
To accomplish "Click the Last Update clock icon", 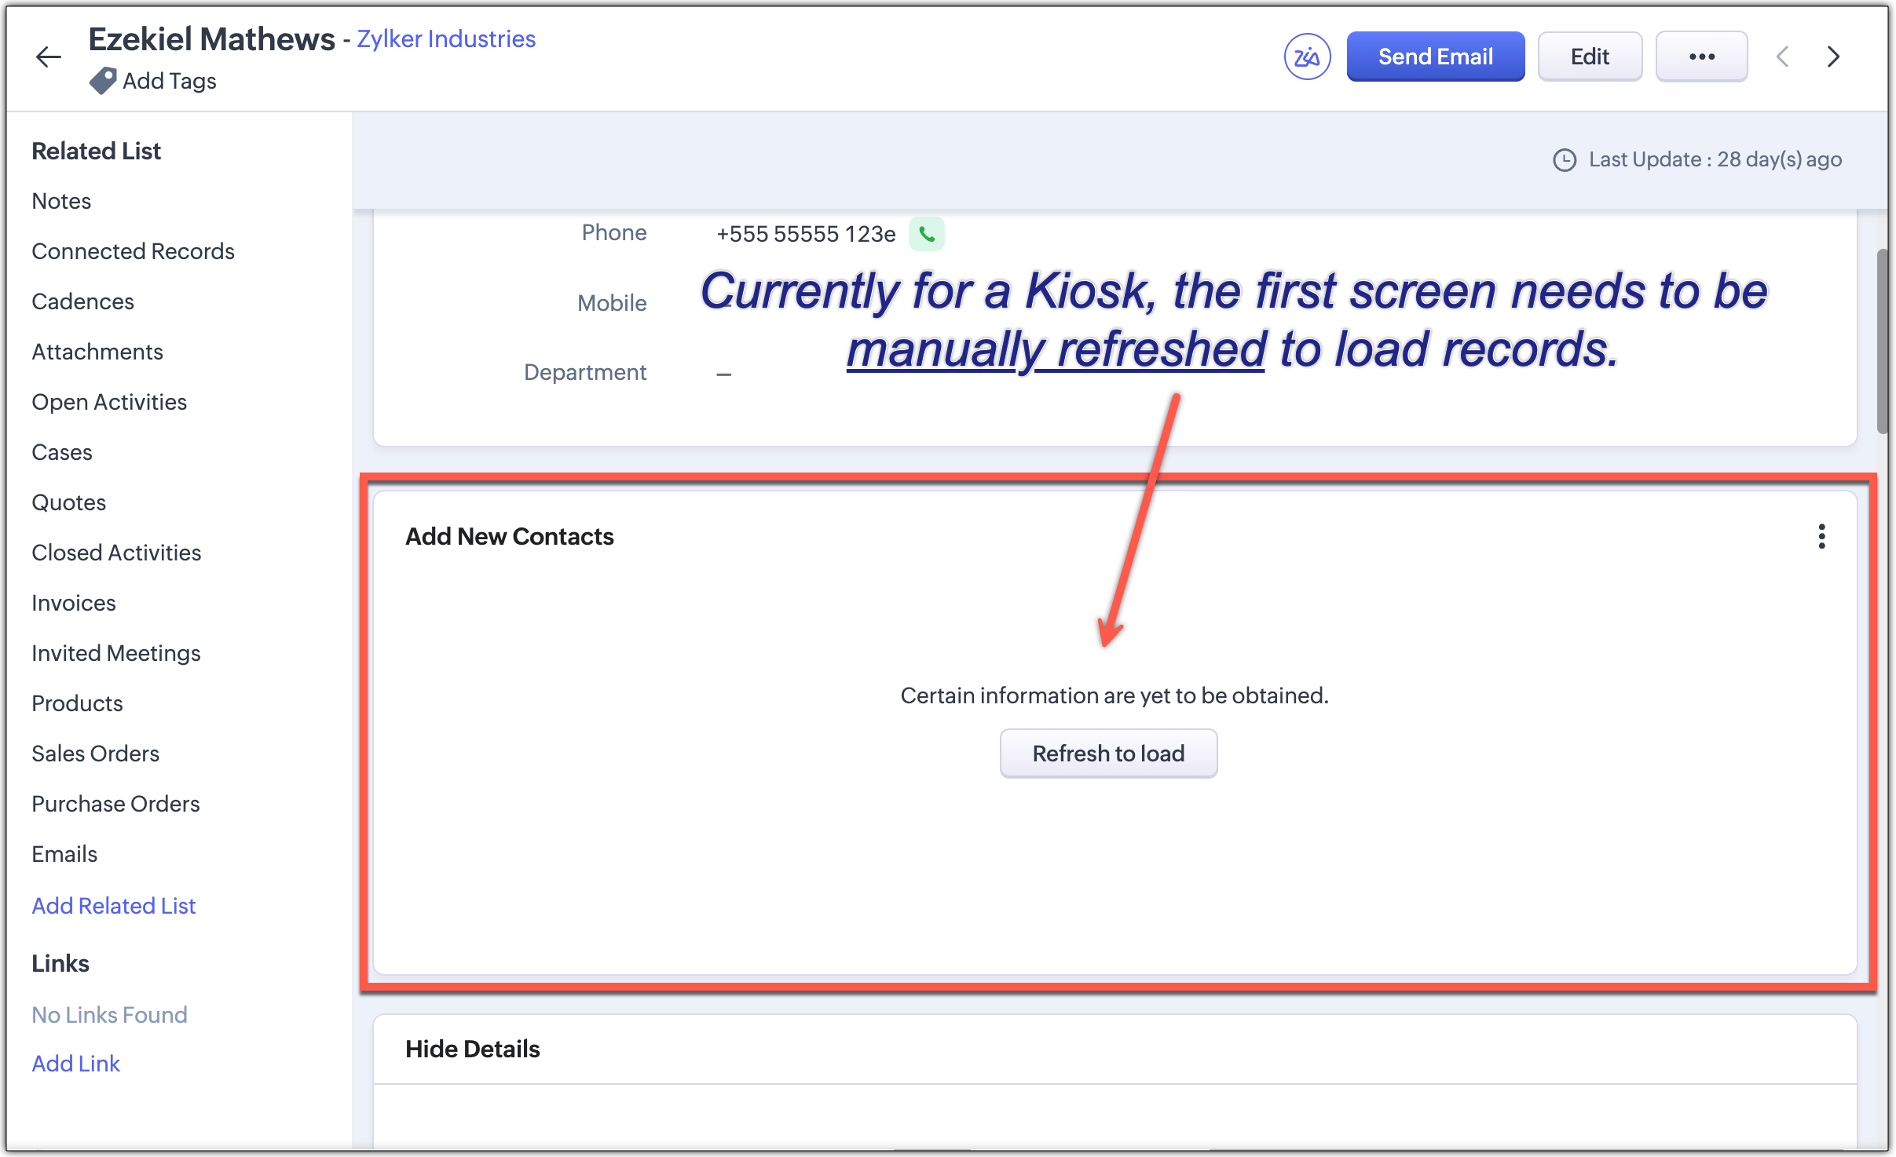I will 1565,160.
